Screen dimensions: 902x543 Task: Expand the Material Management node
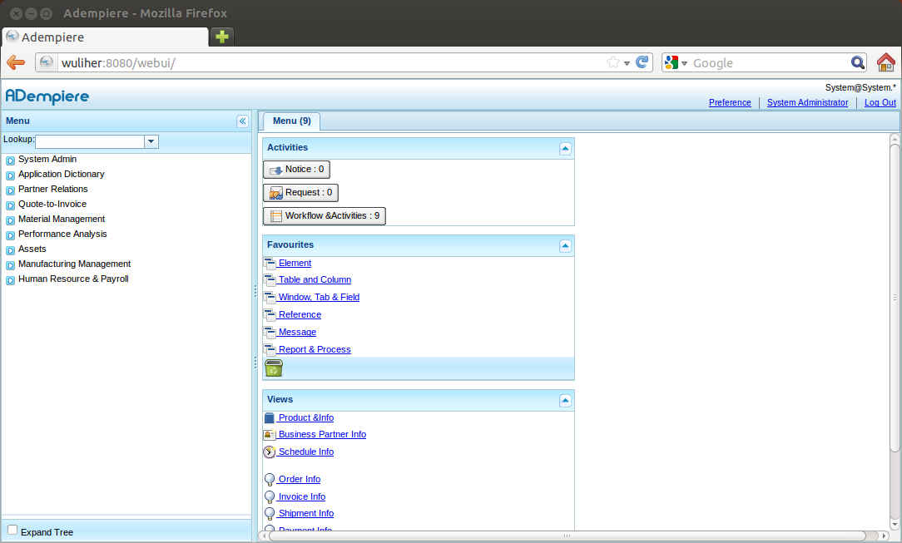[x=10, y=220]
